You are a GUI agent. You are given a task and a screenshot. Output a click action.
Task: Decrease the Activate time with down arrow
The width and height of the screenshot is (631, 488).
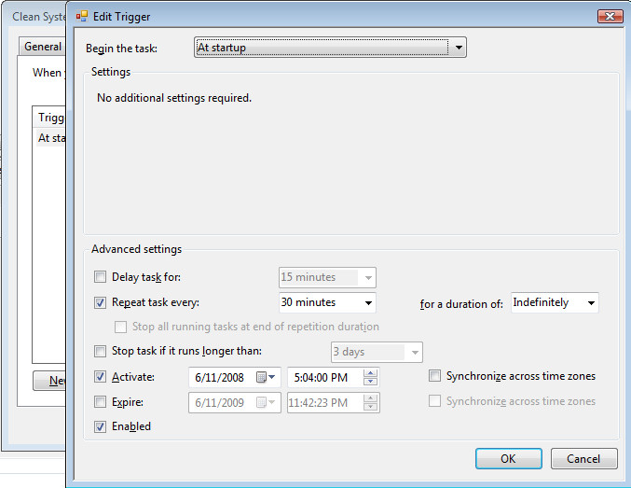click(370, 382)
